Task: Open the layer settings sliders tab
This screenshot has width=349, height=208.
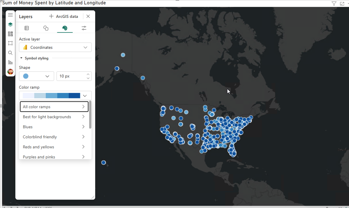Action: (84, 28)
